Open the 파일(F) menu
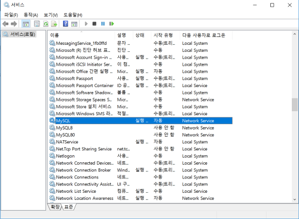The image size is (299, 219). [x=11, y=15]
